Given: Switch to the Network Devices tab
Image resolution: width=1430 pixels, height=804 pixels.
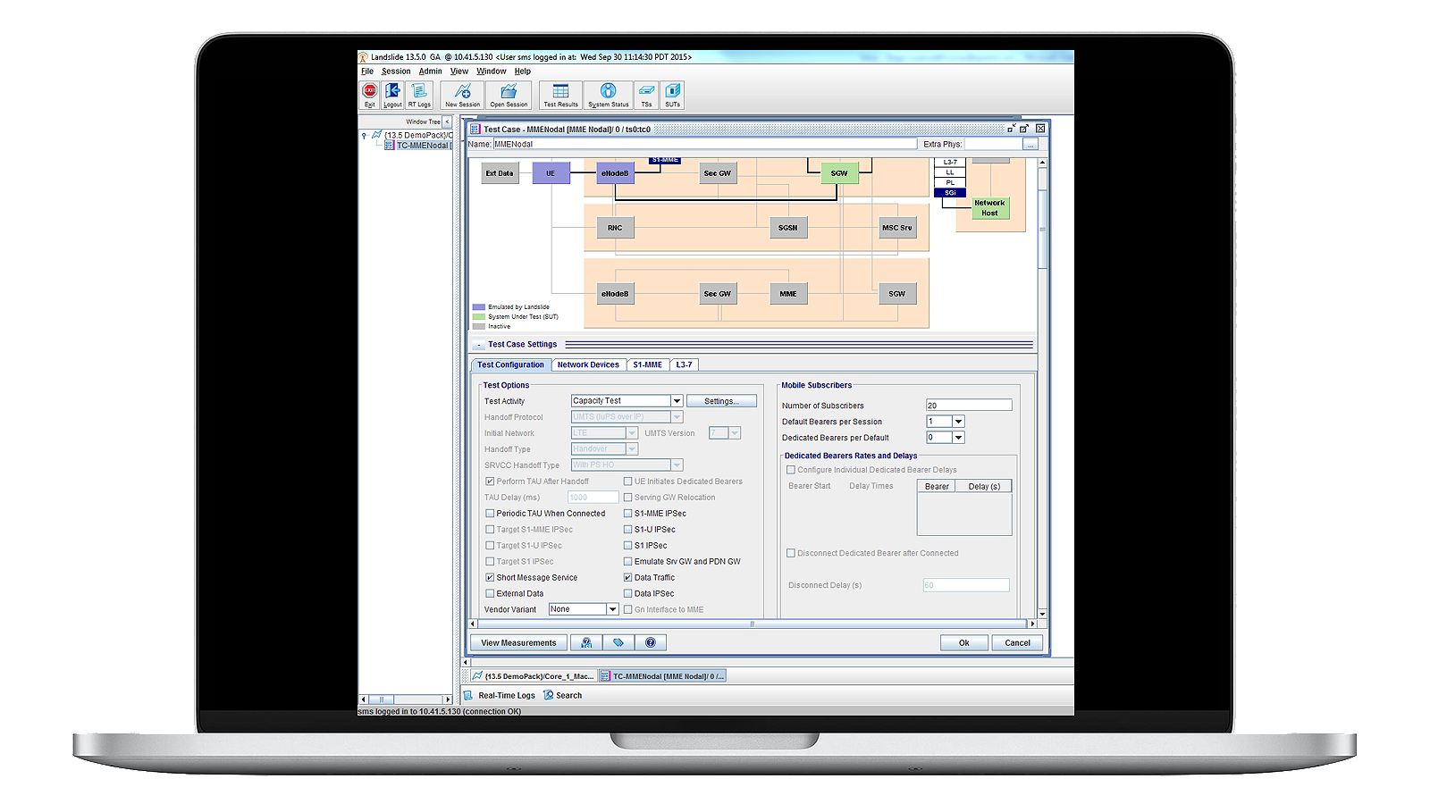Looking at the screenshot, I should click(588, 364).
